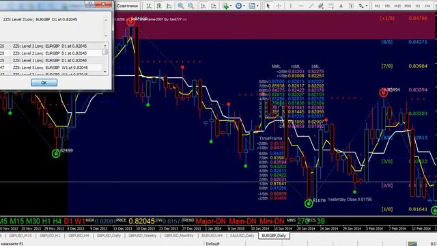Viewport: 437px width, 246px height.
Task: Open the EURUSD,H4 chart tab
Action: [212, 236]
